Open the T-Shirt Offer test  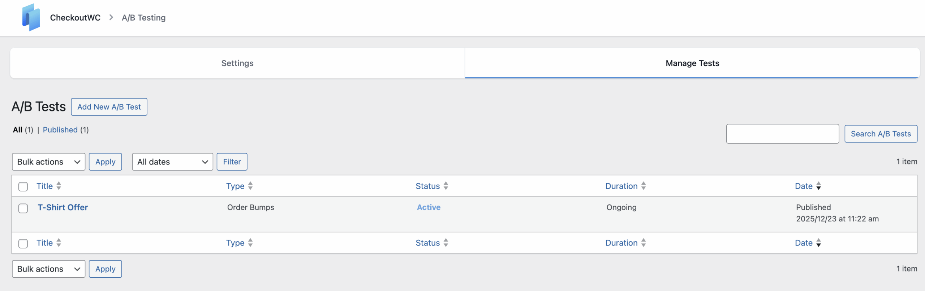point(63,207)
